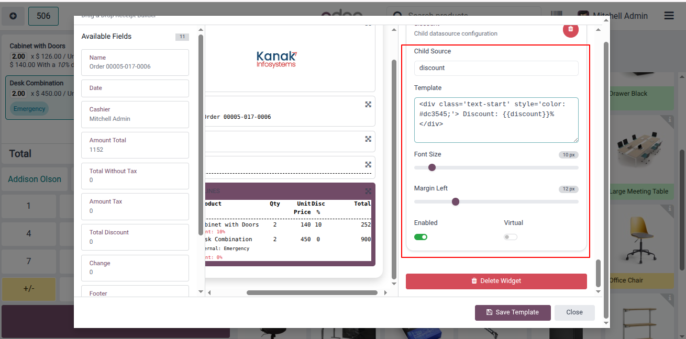Click the move handle icon on logo widget
Image resolution: width=686 pixels, height=339 pixels.
368,25
